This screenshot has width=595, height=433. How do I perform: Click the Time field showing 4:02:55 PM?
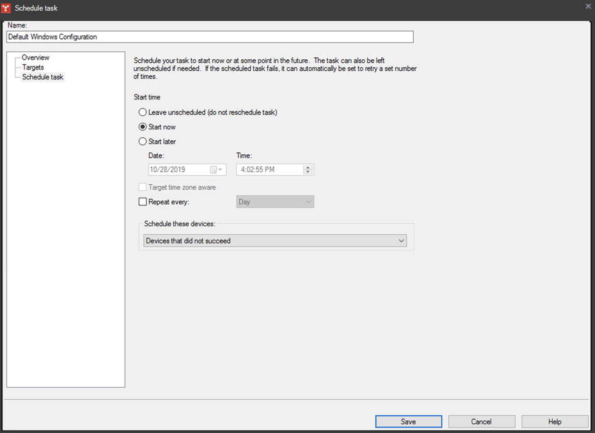tap(269, 170)
